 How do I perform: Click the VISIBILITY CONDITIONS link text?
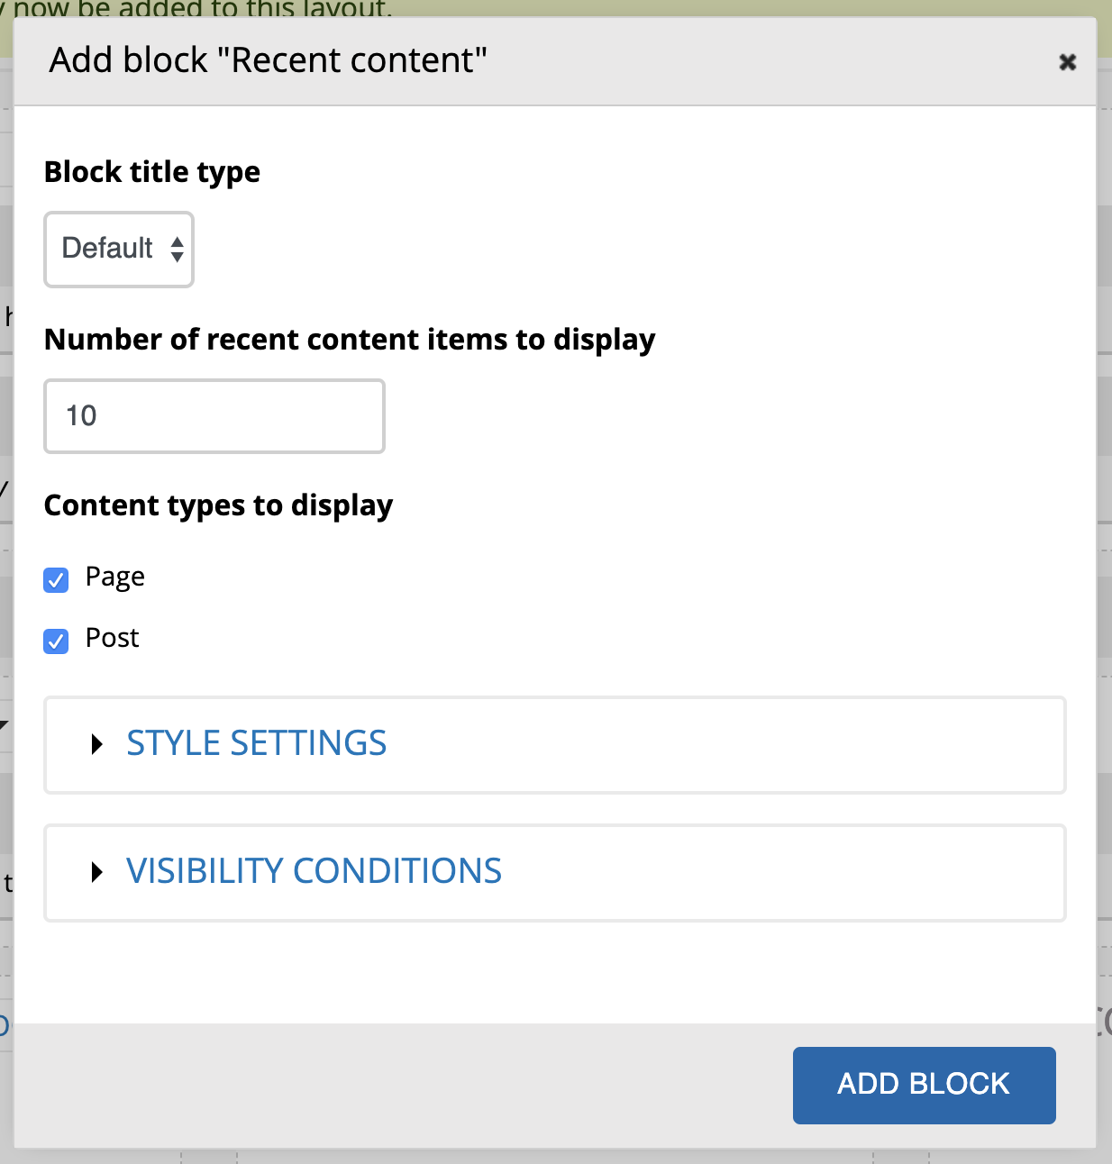[313, 871]
